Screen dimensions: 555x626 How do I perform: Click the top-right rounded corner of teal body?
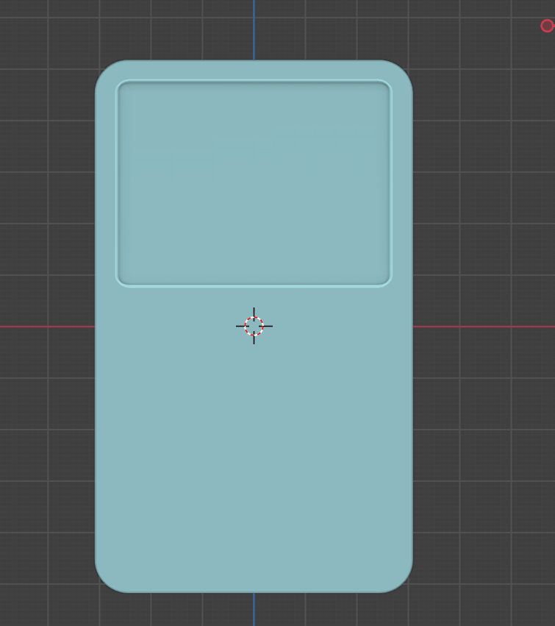point(401,71)
